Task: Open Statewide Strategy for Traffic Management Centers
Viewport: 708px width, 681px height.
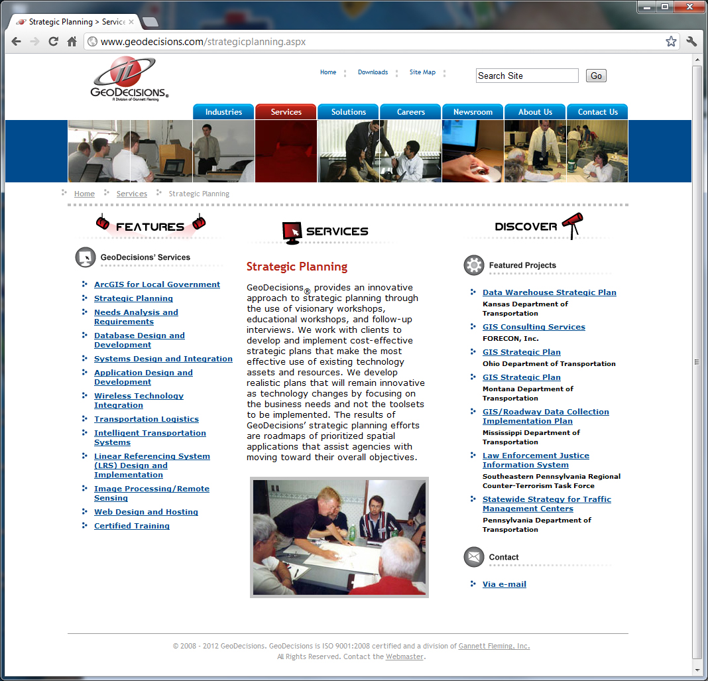Action: 547,504
